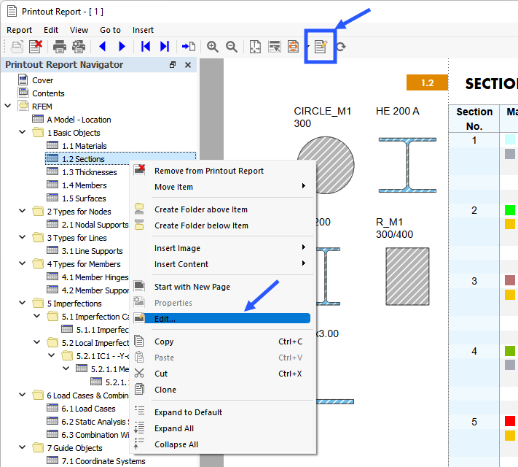Choose Start with New Page

coord(224,287)
